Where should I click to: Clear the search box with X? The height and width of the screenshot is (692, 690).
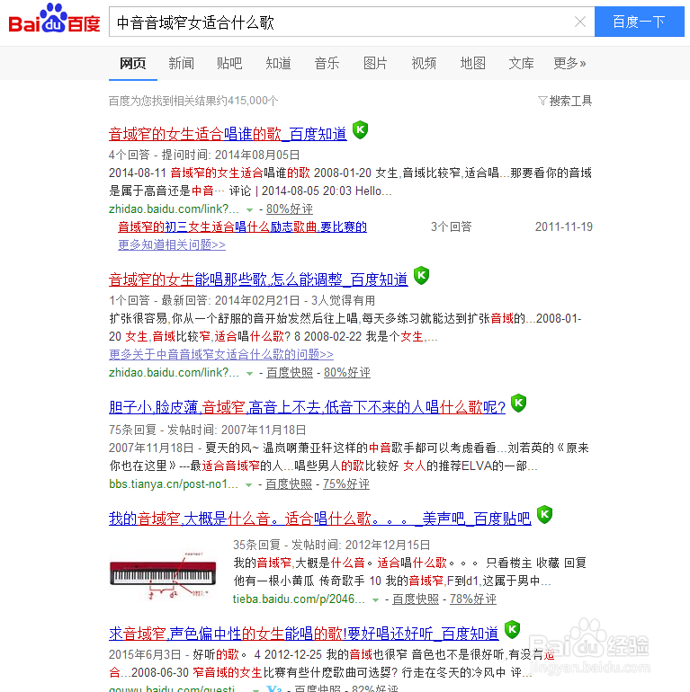[579, 22]
